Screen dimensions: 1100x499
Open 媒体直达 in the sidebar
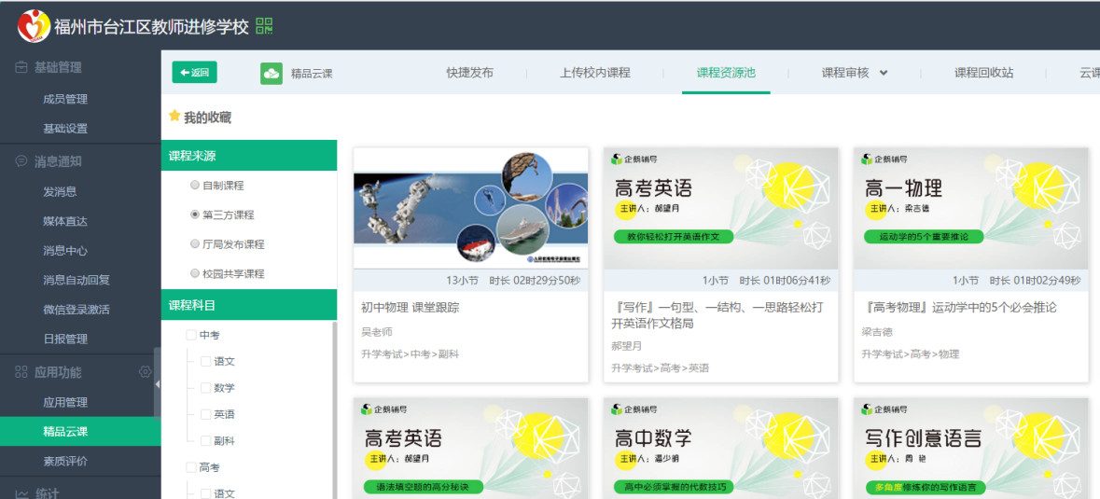coord(65,221)
